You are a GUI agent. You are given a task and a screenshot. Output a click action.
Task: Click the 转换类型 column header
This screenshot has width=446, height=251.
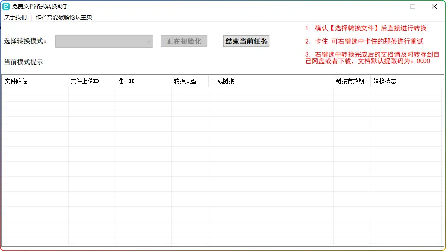190,81
